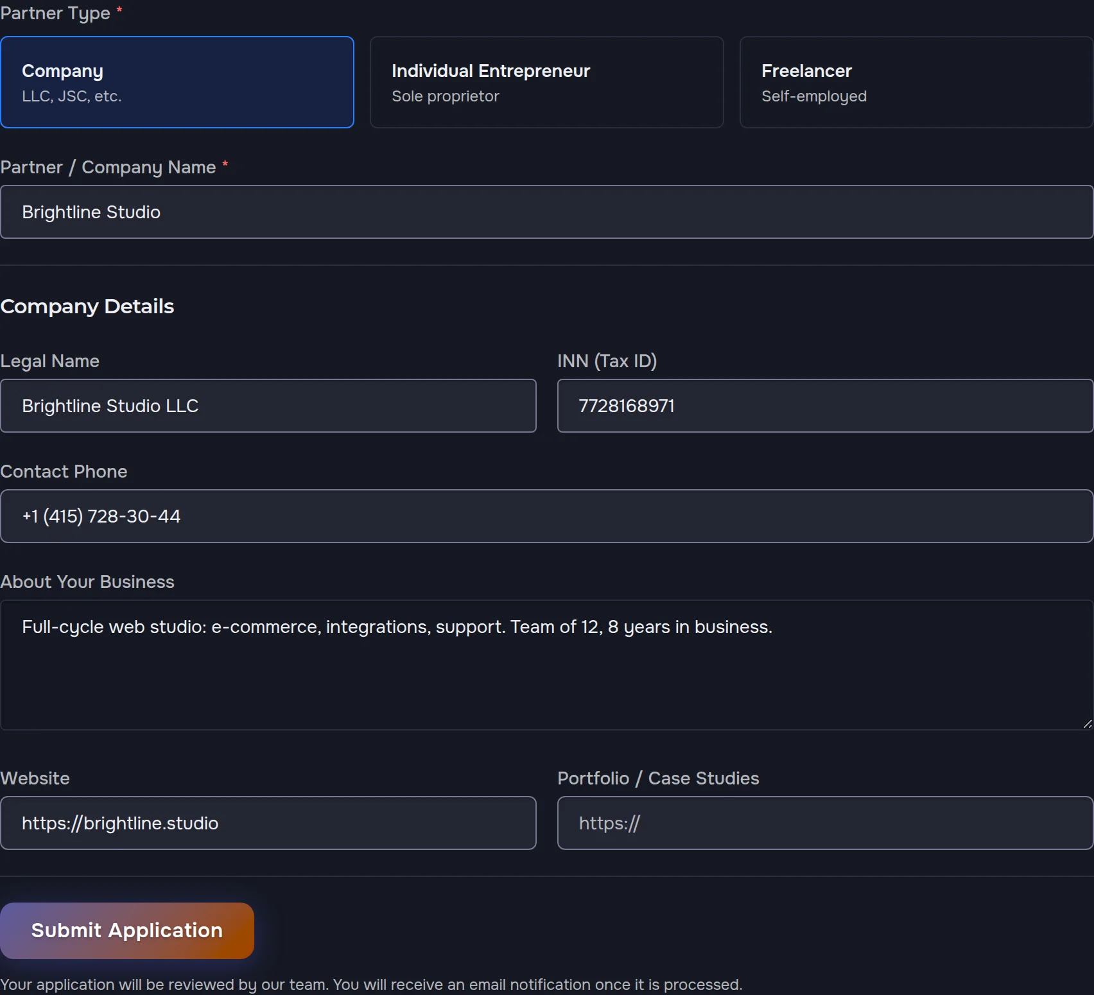The image size is (1094, 995).
Task: Pick the Freelancer self-employed option
Action: tap(916, 82)
